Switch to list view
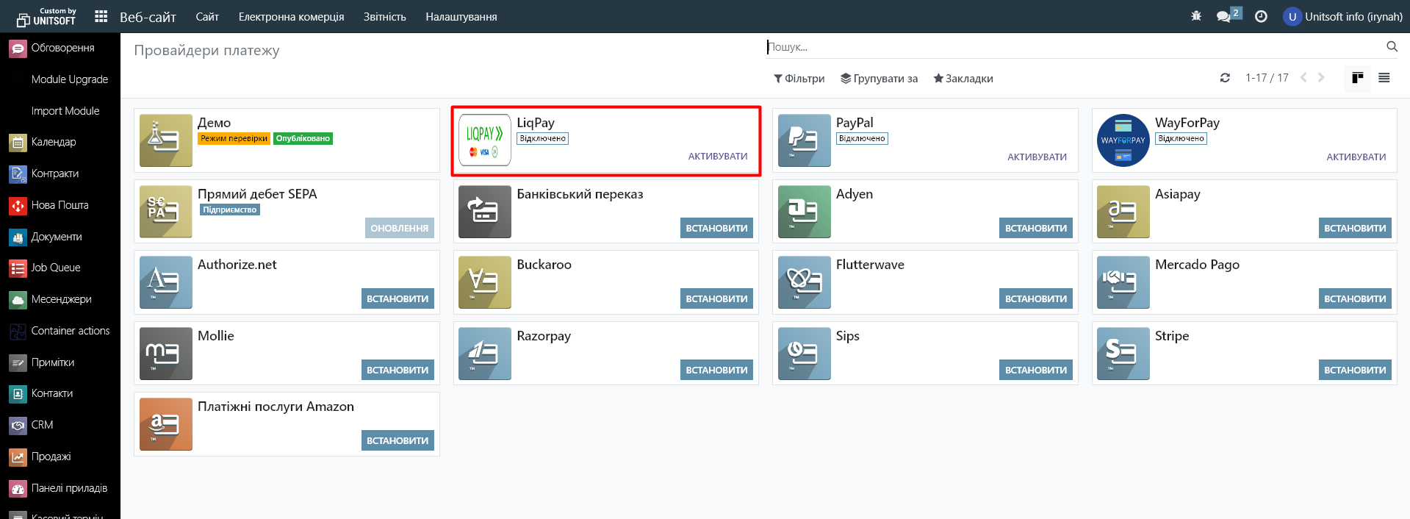 pyautogui.click(x=1384, y=78)
